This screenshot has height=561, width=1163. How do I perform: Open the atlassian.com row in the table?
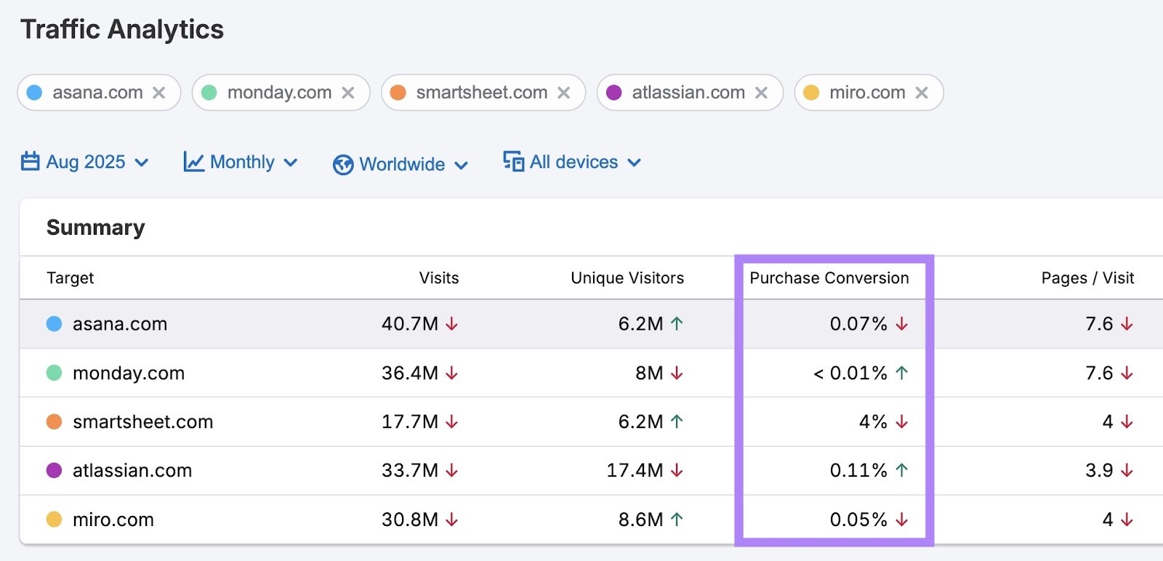click(x=132, y=471)
